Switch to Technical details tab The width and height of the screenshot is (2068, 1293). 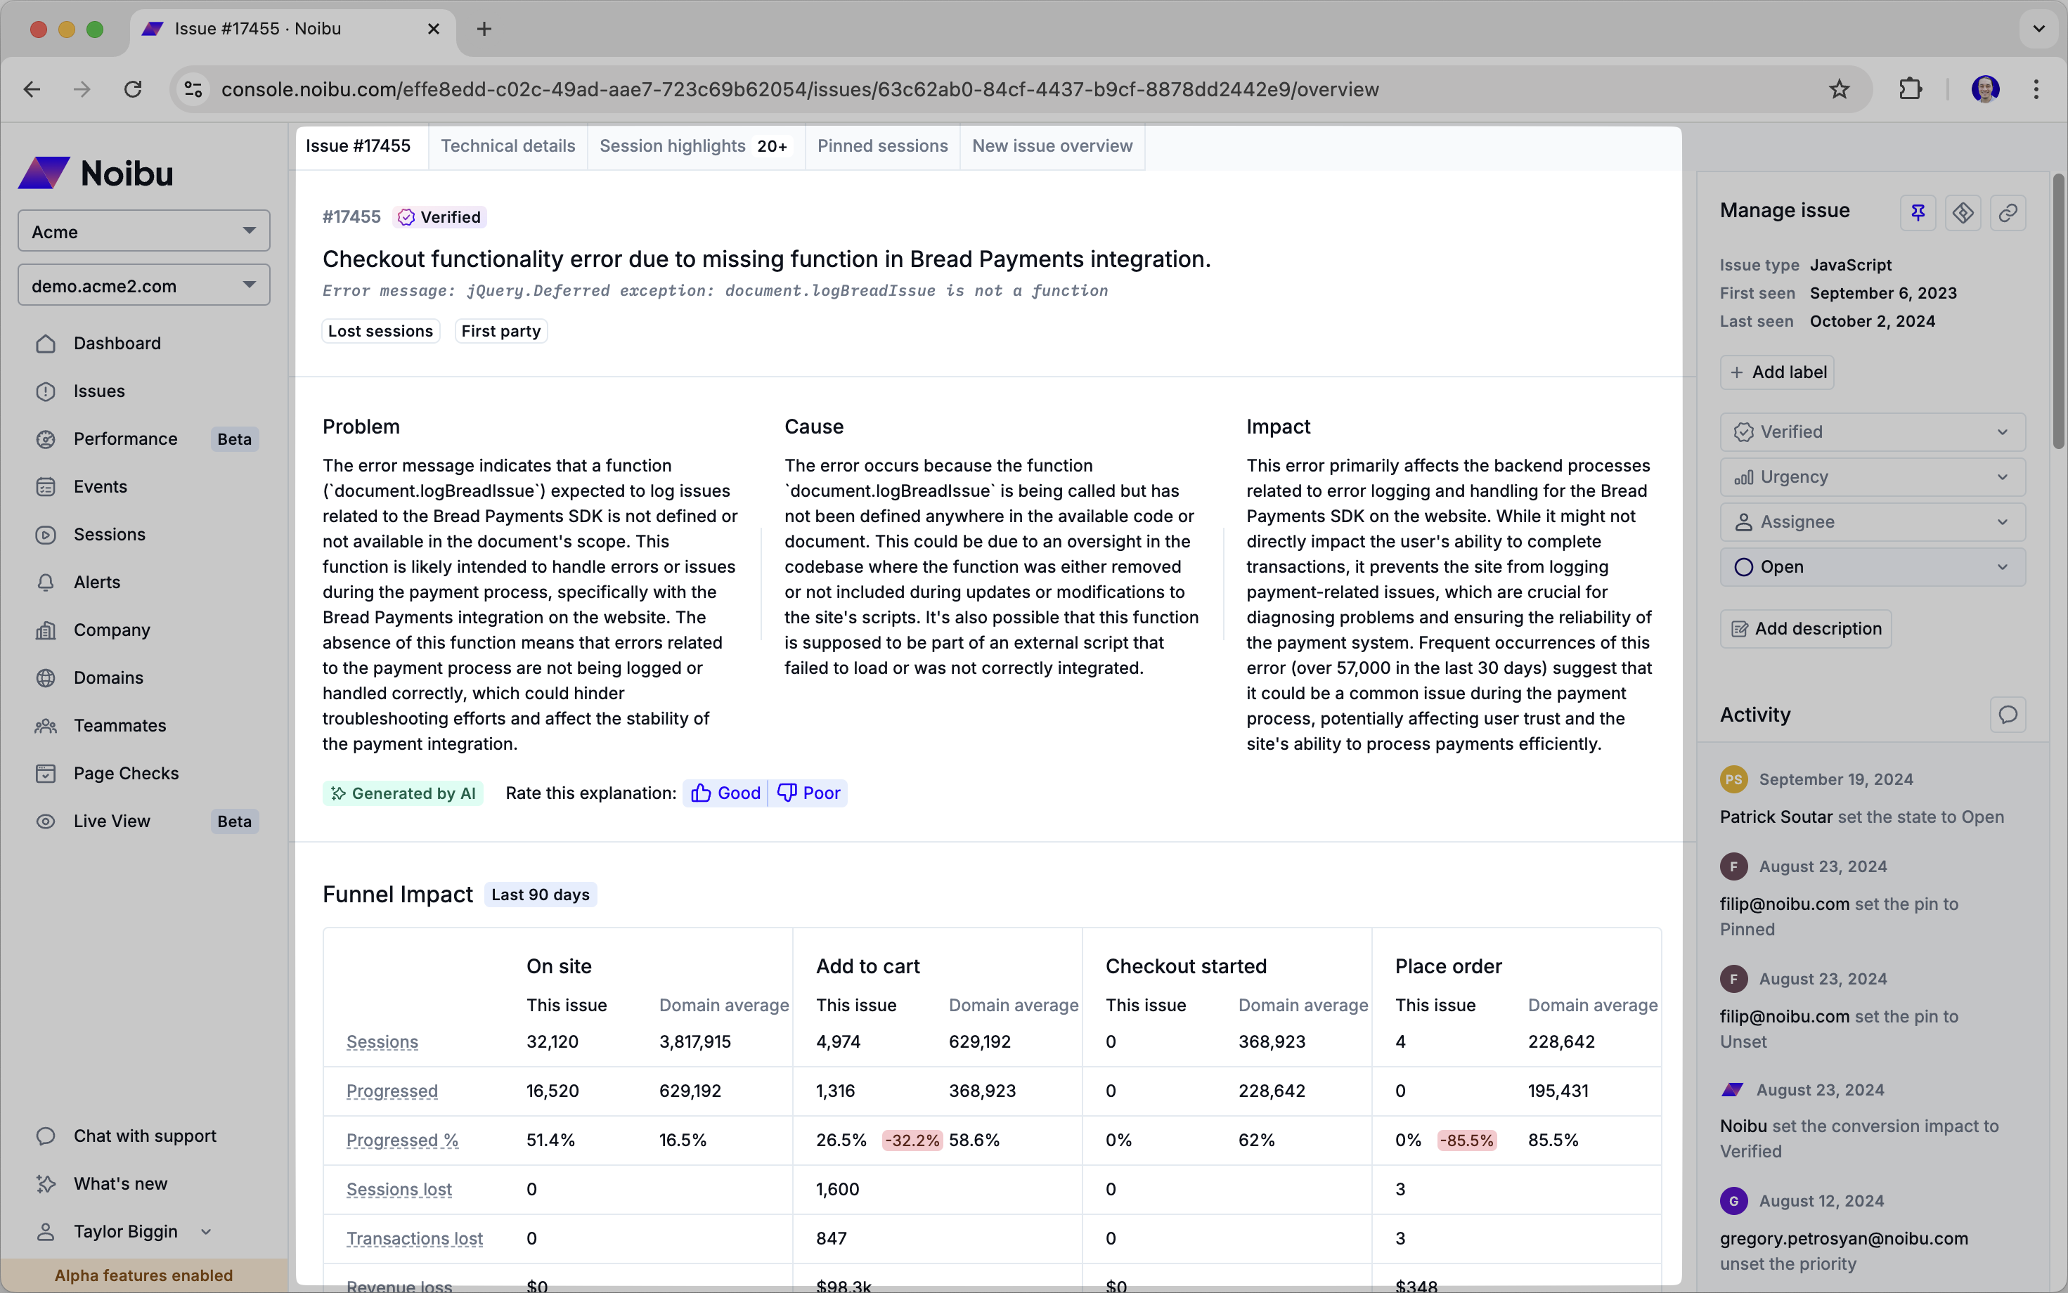pyautogui.click(x=508, y=146)
